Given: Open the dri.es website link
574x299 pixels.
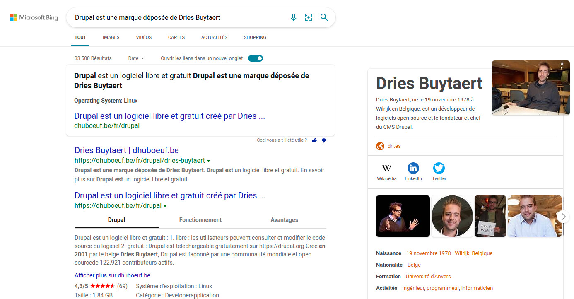Looking at the screenshot, I should (x=394, y=146).
